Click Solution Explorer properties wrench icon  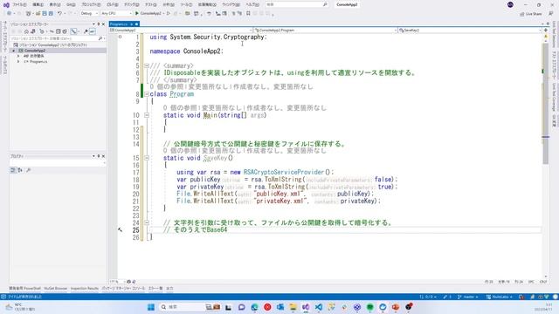point(86,31)
